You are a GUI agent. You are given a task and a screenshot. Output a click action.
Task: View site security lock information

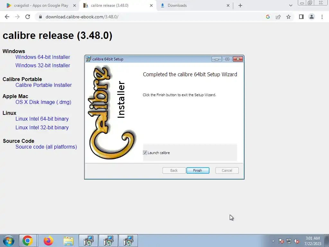point(40,17)
